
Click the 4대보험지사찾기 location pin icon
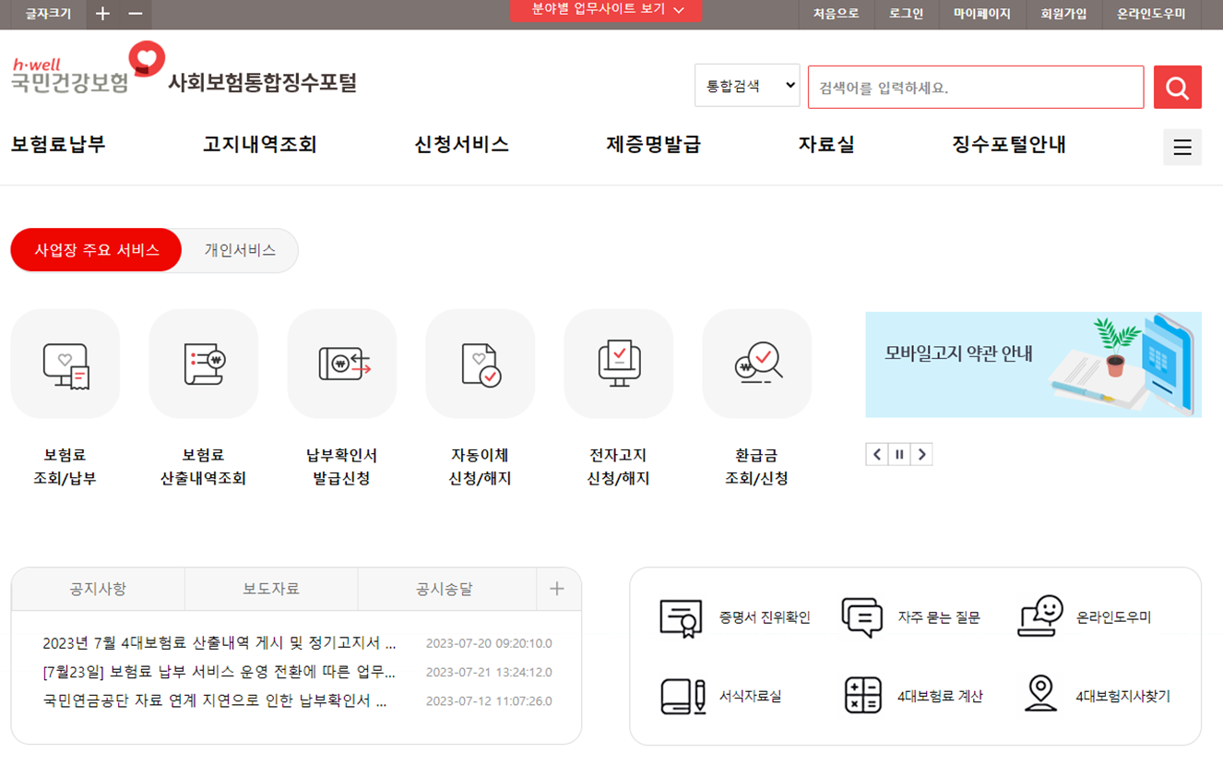1041,694
